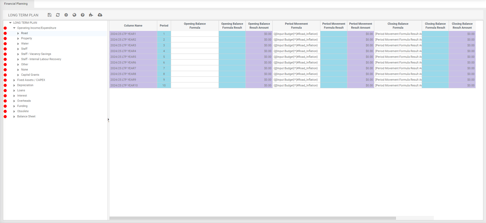
Task: Click Opening Balance Formula cell for YEAR1
Action: 195,34
